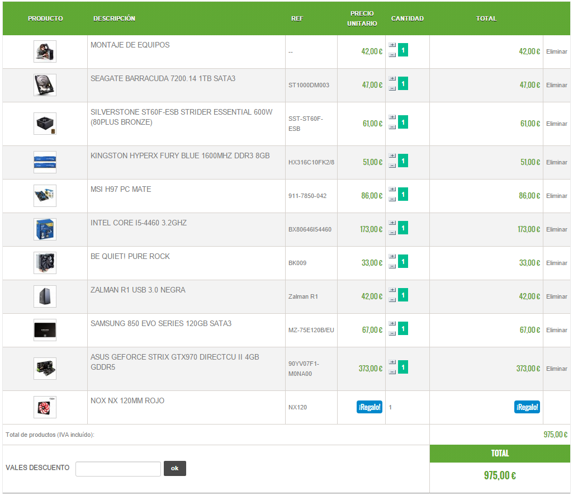Open the Samsung 850 EVO SSD thumbnail
573x495 pixels.
click(x=45, y=330)
